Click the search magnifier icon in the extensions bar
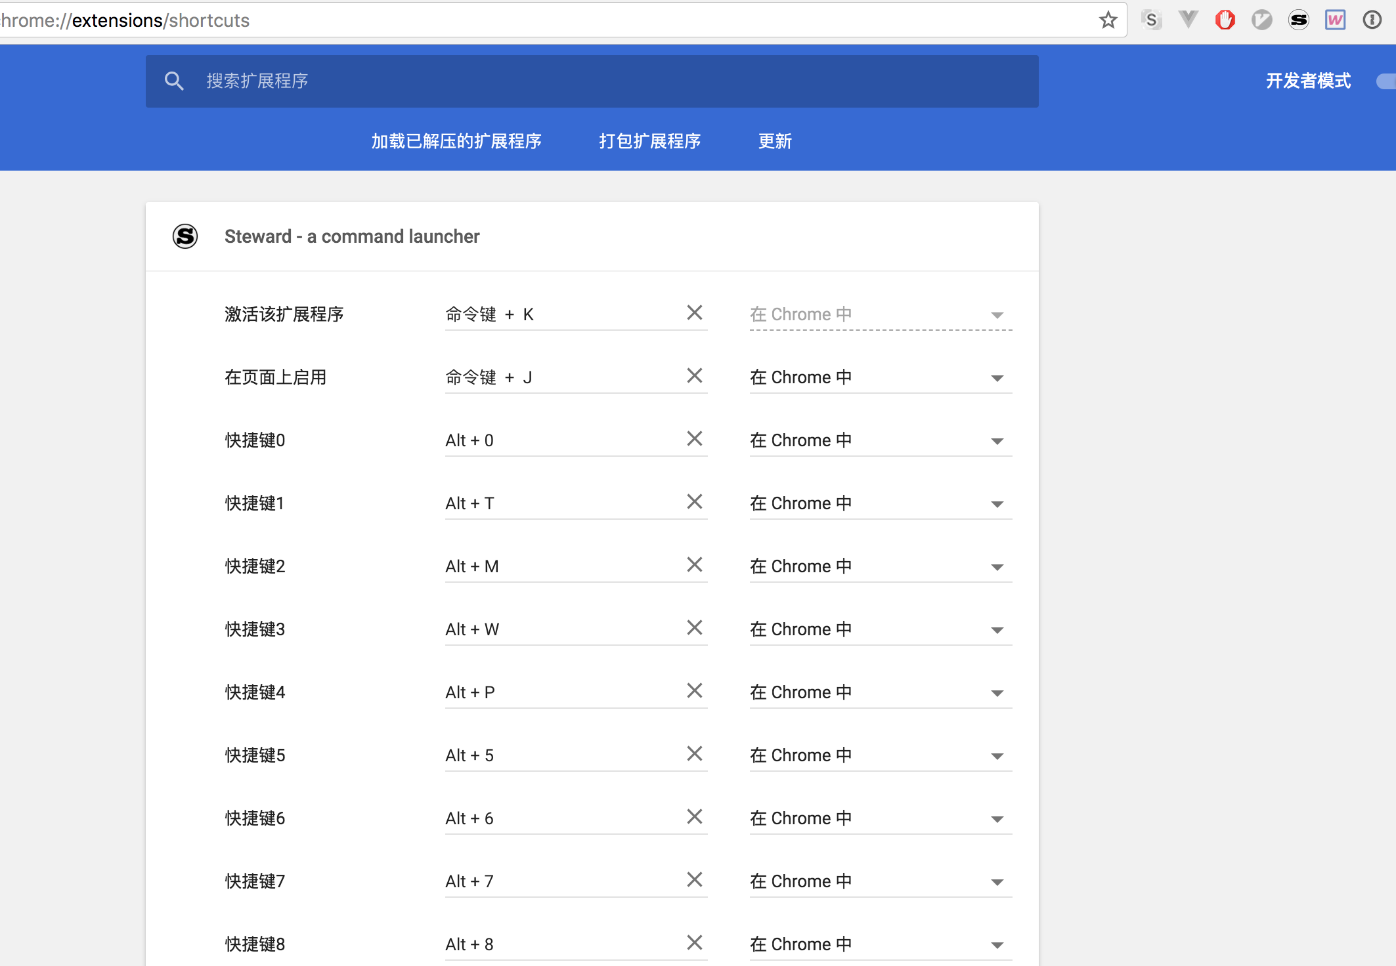1396x966 pixels. click(x=174, y=81)
